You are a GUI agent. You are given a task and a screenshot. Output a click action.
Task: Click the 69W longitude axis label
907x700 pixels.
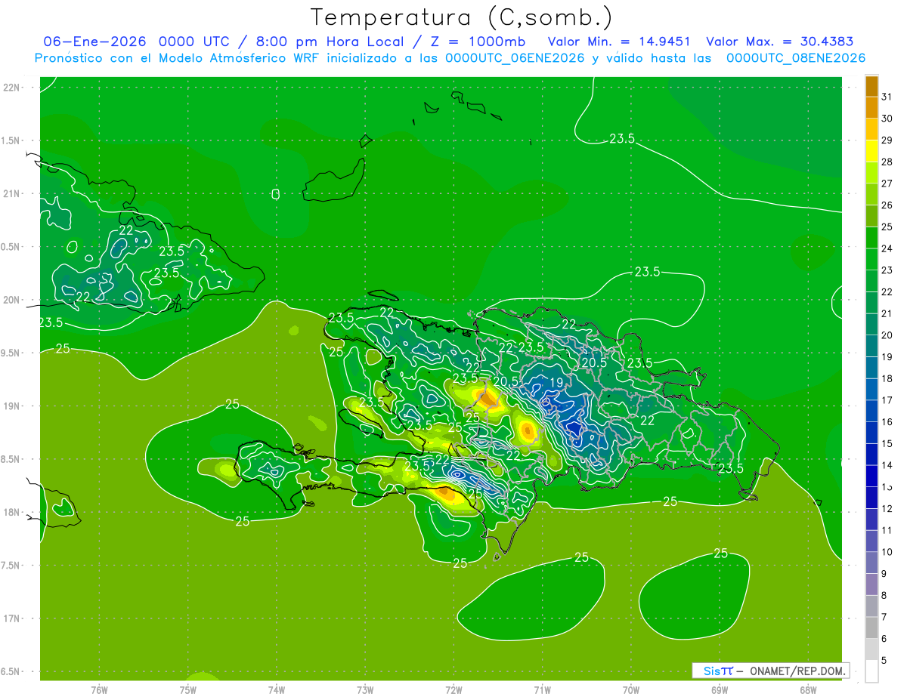pyautogui.click(x=720, y=690)
